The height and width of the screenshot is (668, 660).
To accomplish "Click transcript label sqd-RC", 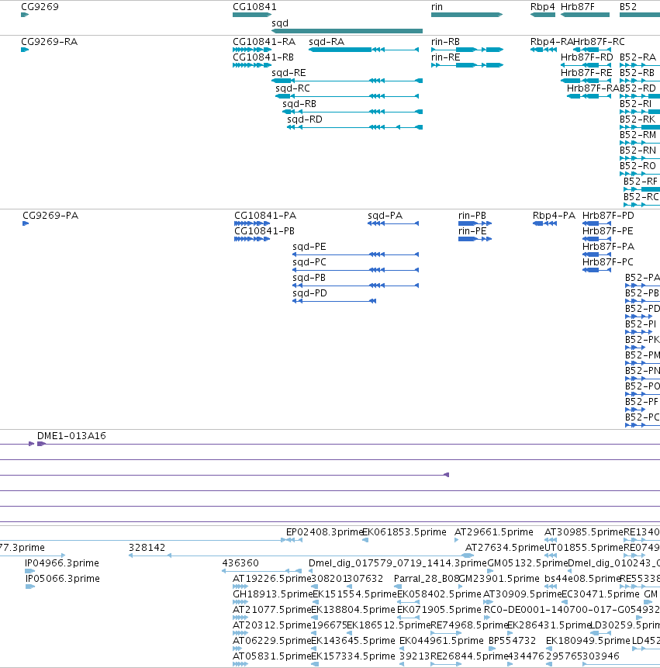I will click(x=292, y=88).
